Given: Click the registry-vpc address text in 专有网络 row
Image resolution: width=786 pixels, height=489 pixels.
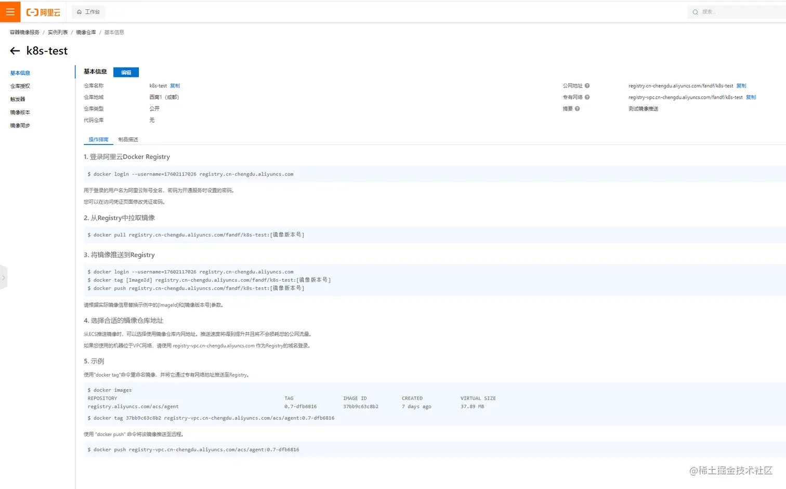Looking at the screenshot, I should (685, 97).
